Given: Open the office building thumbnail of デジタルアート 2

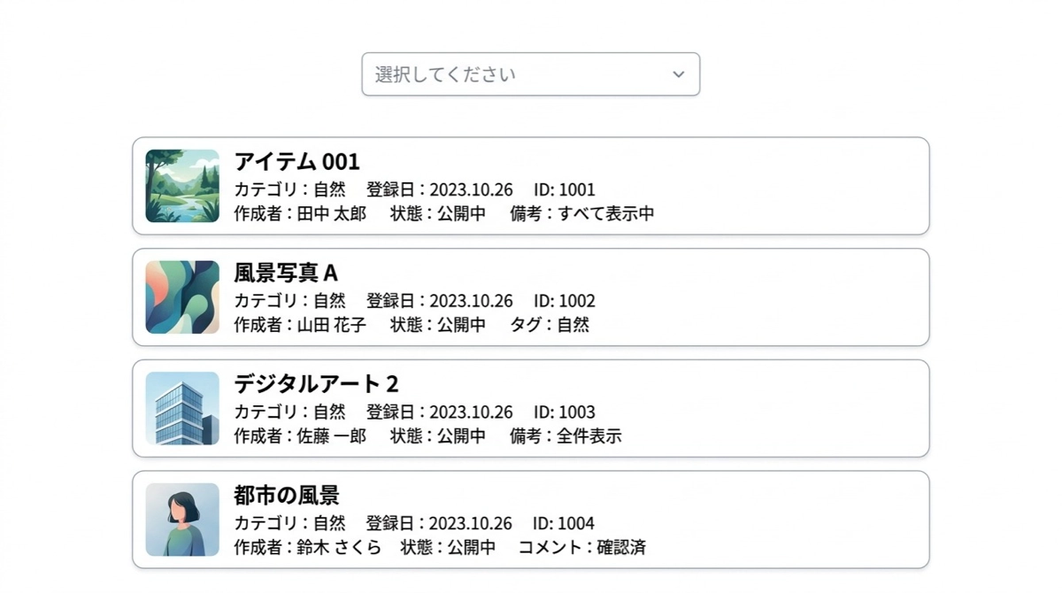Looking at the screenshot, I should [182, 408].
